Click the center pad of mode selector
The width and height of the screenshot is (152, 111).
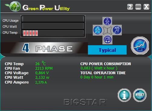(107, 30)
